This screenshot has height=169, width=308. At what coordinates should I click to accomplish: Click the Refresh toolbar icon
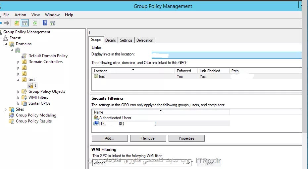pos(35,23)
